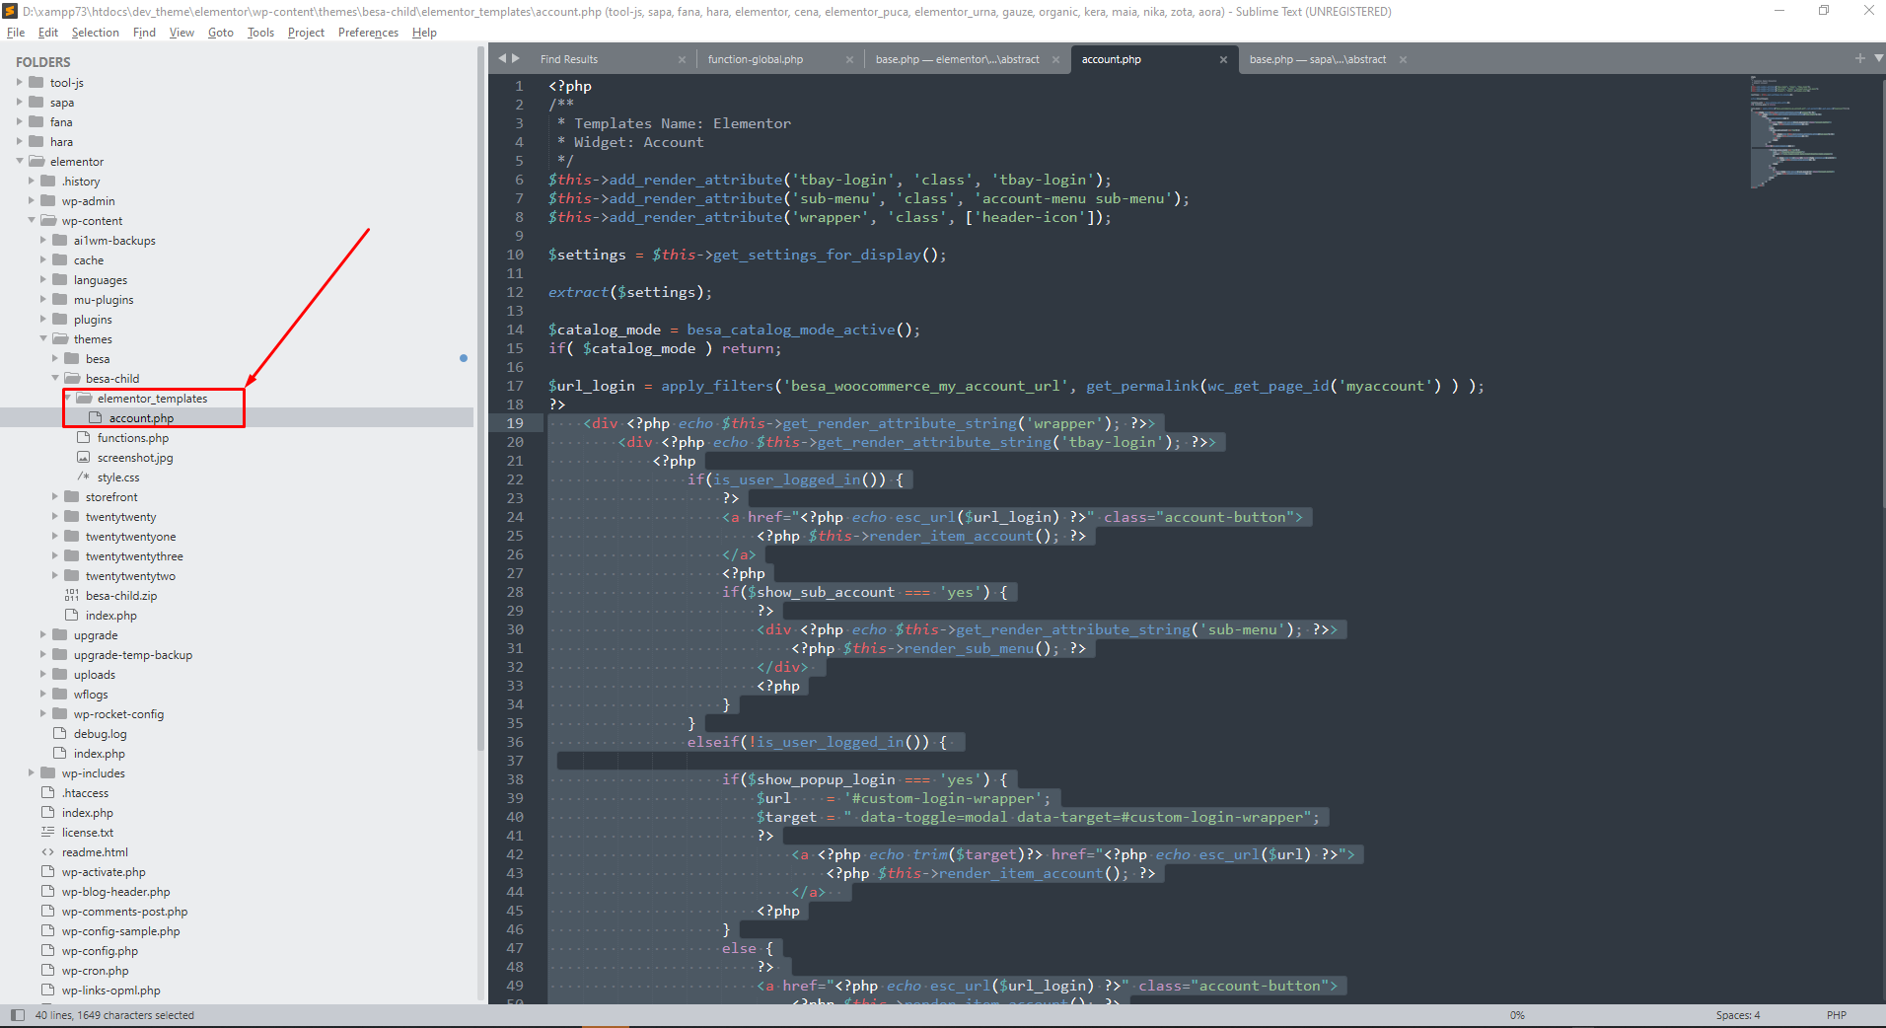This screenshot has height=1028, width=1886.
Task: Toggle the side bar switch icon in the status bar
Action: (x=17, y=1014)
